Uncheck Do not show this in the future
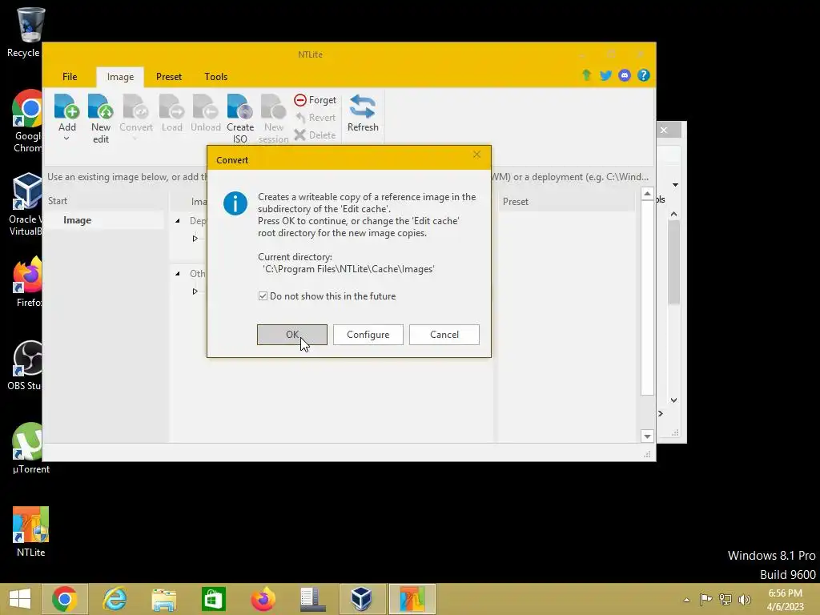820x615 pixels. (263, 296)
